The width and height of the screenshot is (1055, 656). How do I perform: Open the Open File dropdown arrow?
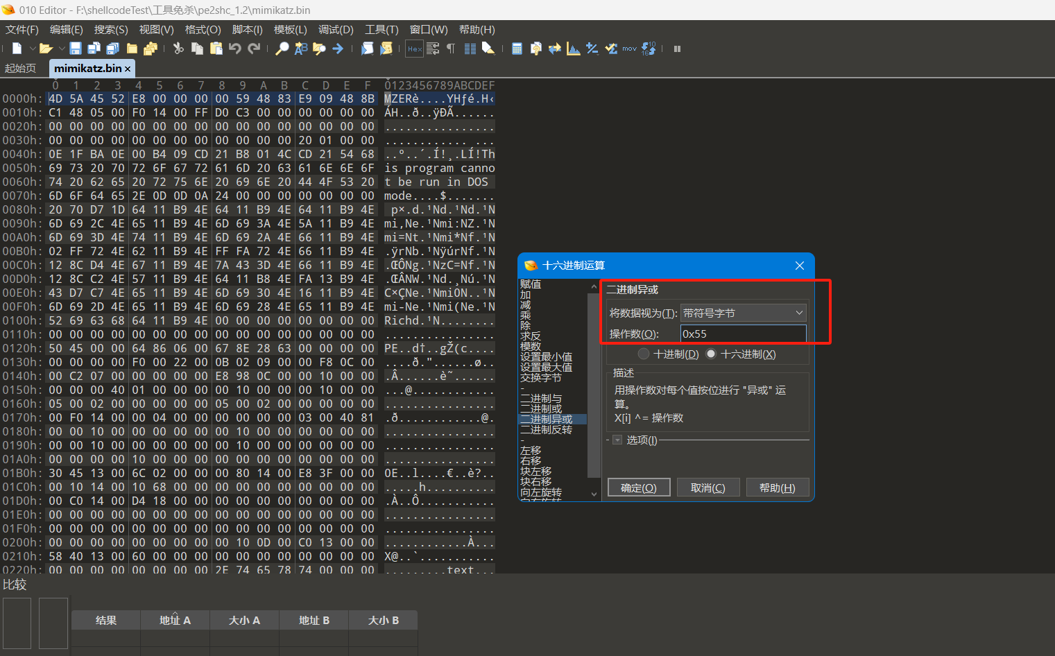click(x=61, y=49)
